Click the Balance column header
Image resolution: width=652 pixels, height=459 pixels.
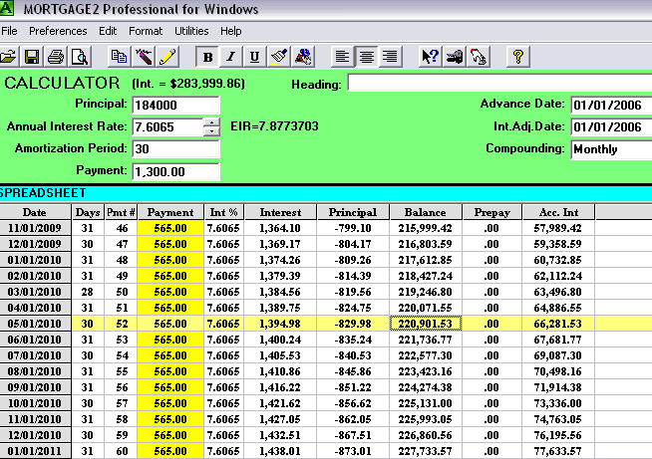426,212
